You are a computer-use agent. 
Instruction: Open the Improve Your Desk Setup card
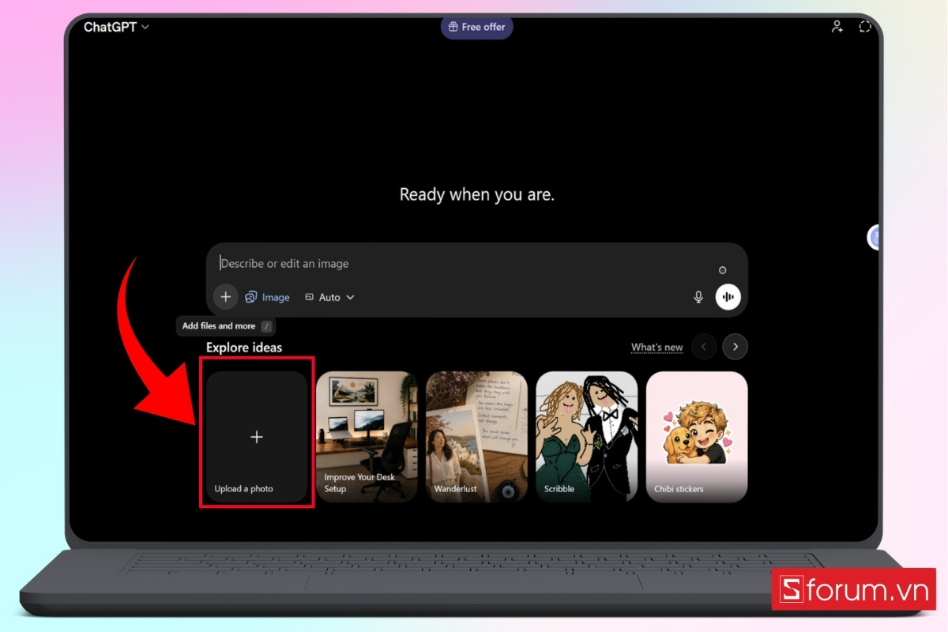[x=367, y=437]
